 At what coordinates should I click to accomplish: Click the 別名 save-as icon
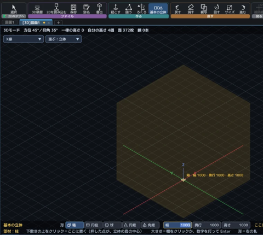coord(87,9)
